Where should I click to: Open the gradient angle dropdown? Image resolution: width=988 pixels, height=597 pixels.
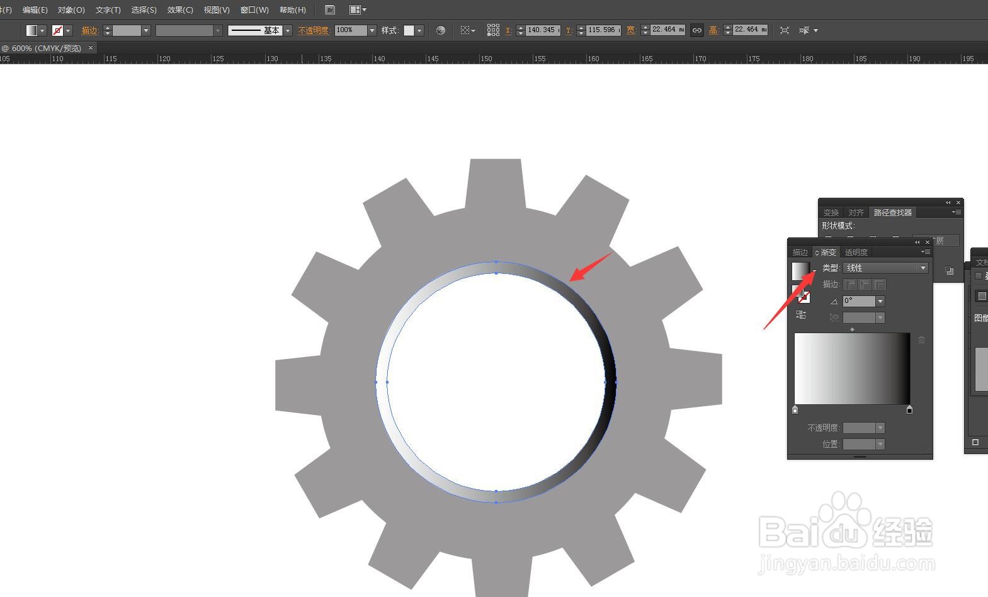click(x=880, y=302)
